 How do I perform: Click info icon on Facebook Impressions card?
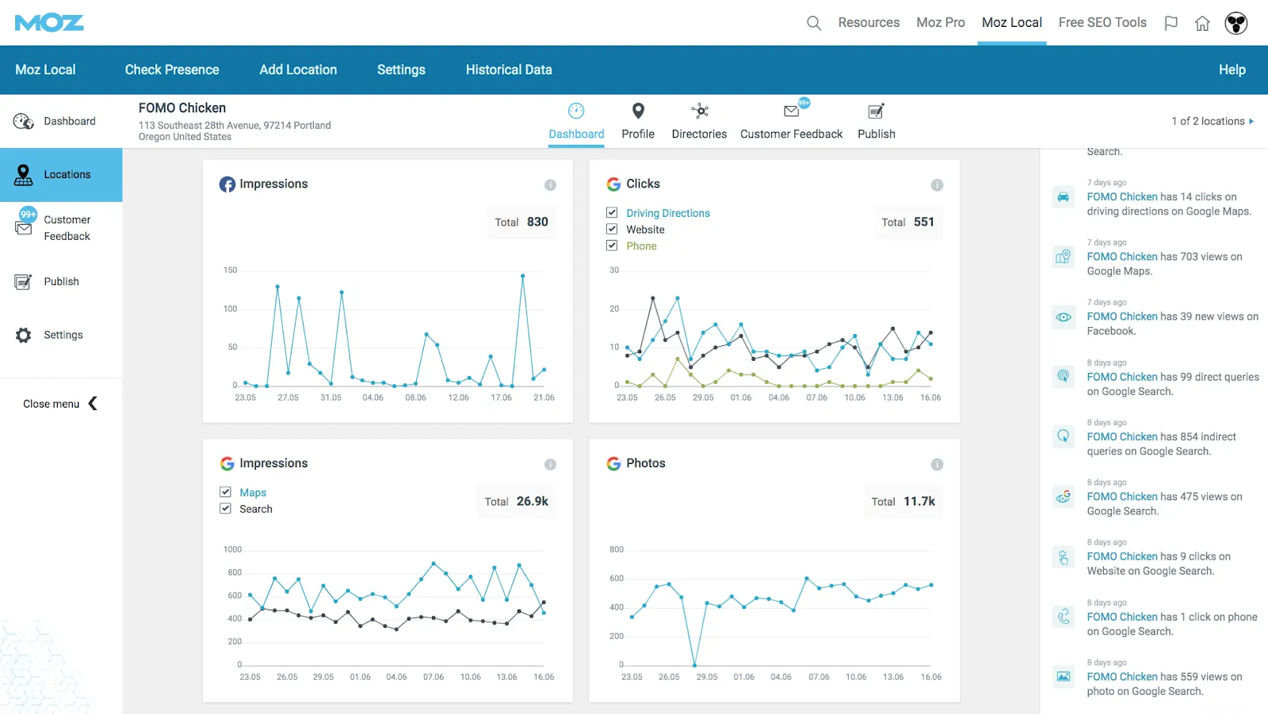tap(550, 184)
